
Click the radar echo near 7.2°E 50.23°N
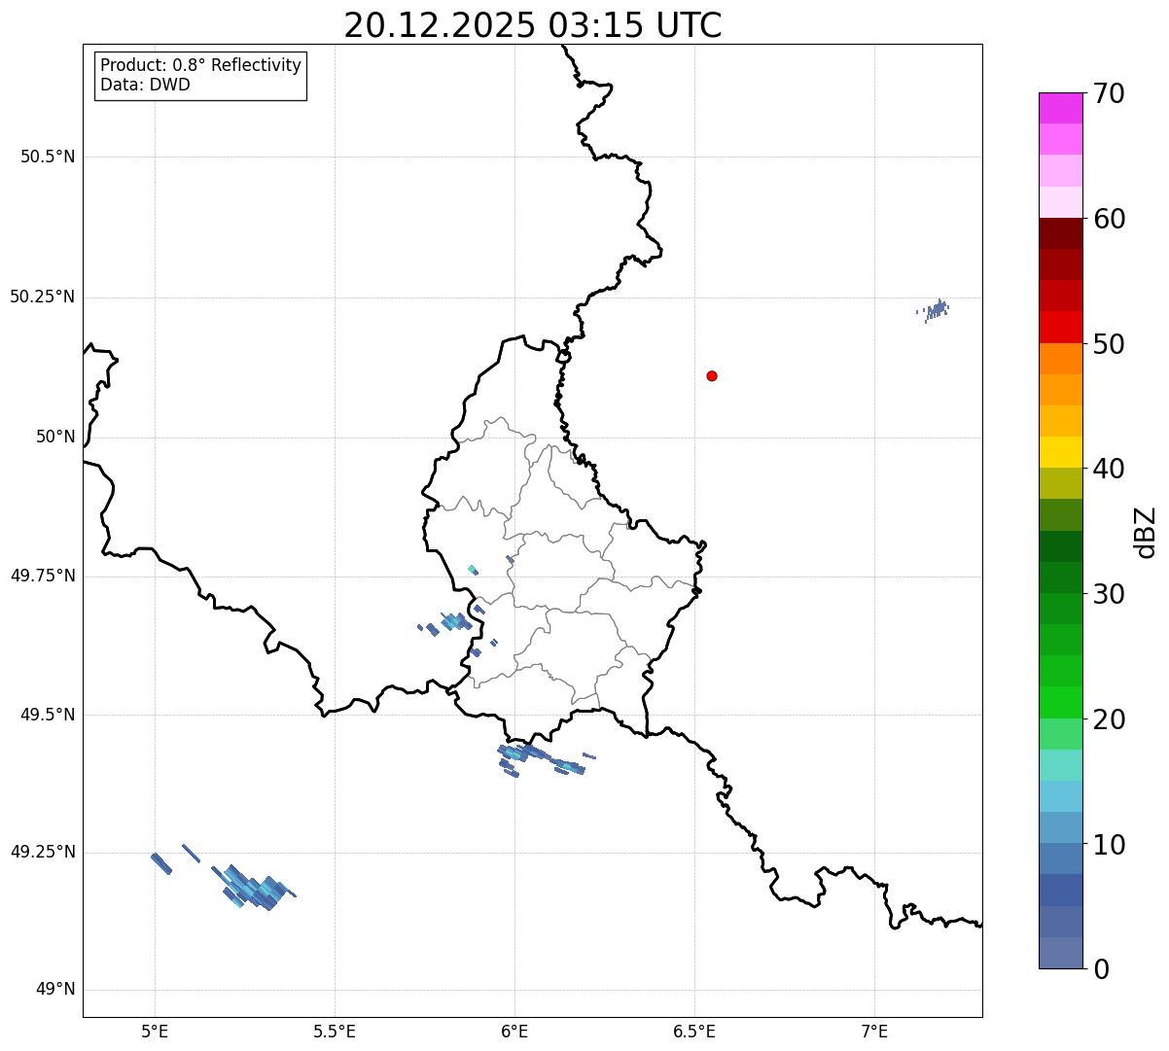coord(936,310)
